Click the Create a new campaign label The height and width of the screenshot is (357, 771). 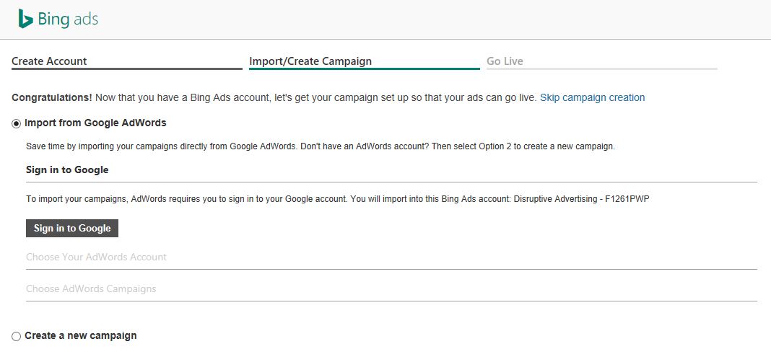tap(81, 336)
